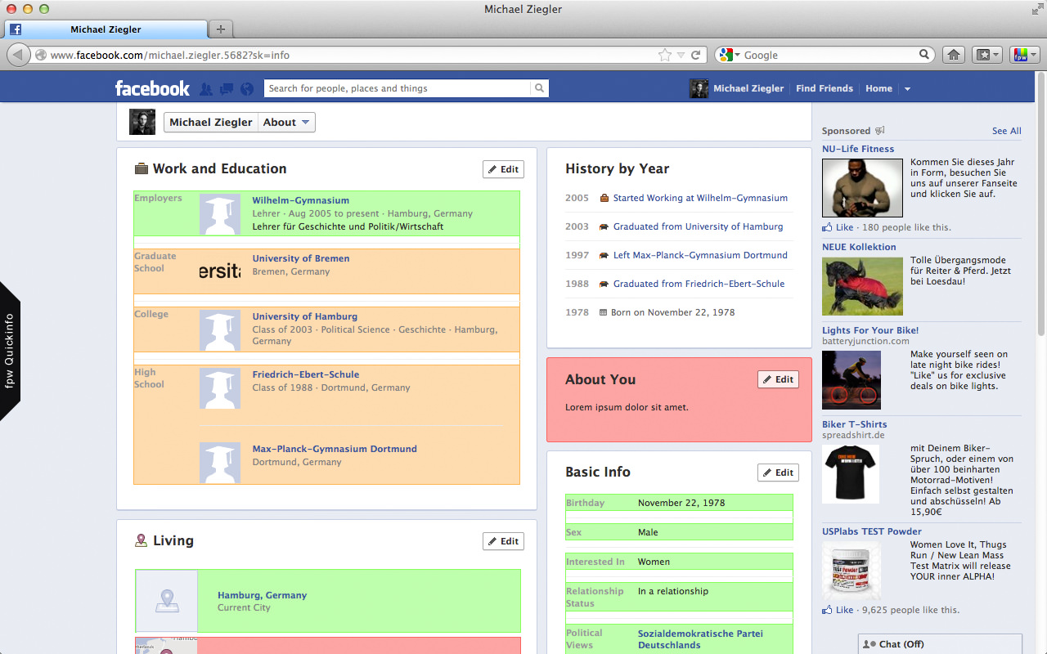The height and width of the screenshot is (654, 1047).
Task: Toggle fullscreen with the window corner arrows
Action: point(1036,9)
